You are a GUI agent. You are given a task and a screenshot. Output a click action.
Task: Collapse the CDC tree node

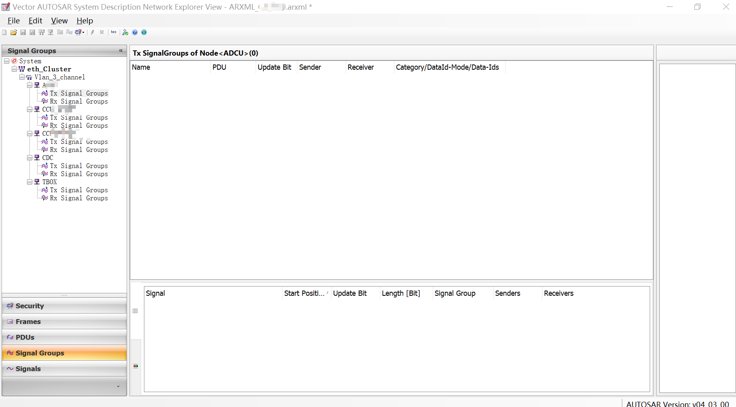click(x=30, y=158)
